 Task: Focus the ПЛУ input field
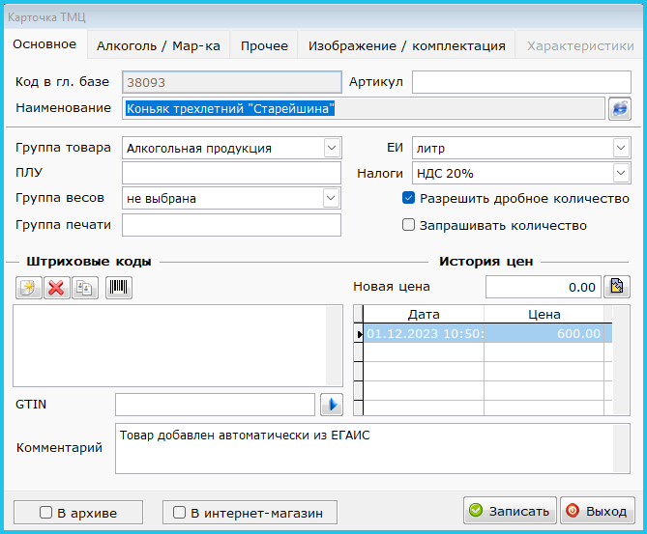click(231, 173)
